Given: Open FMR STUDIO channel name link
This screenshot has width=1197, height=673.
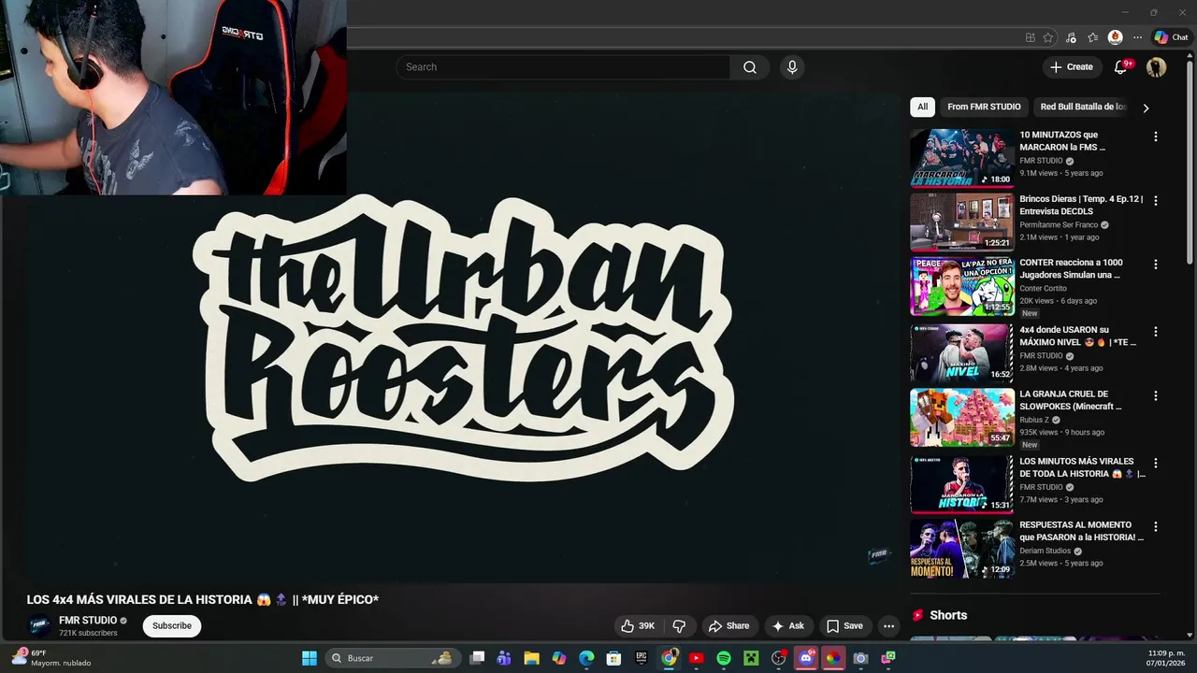Looking at the screenshot, I should tap(88, 621).
